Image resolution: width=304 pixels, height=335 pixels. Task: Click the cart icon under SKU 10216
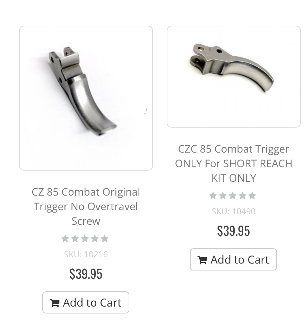pos(55,303)
